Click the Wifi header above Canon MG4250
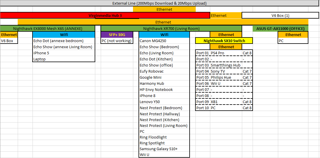Image resolution: width=320 pixels, height=158 pixels. click(x=164, y=35)
